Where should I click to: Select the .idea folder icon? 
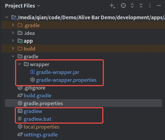20,33
